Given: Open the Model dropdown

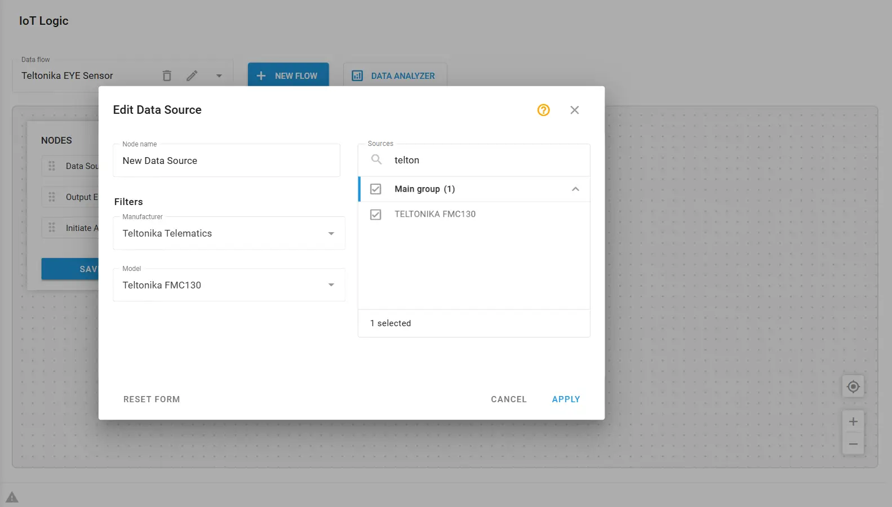Looking at the screenshot, I should pos(229,285).
